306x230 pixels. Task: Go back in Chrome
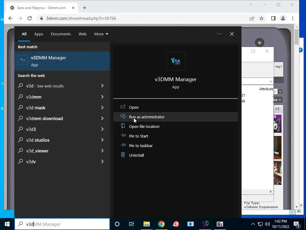pos(10,18)
